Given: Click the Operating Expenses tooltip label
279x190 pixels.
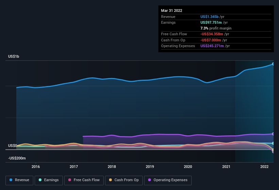Looking at the screenshot, I should [178, 46].
